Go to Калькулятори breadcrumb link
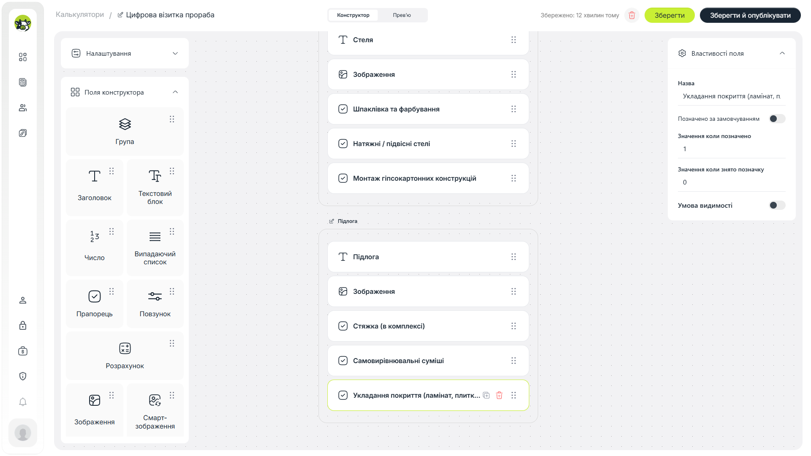 pyautogui.click(x=80, y=15)
